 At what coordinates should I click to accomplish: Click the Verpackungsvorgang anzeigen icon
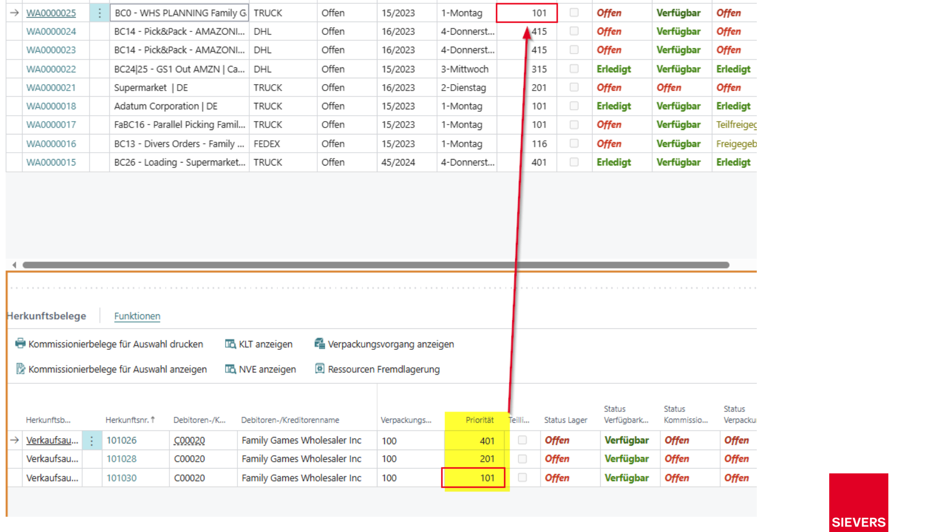tap(320, 343)
